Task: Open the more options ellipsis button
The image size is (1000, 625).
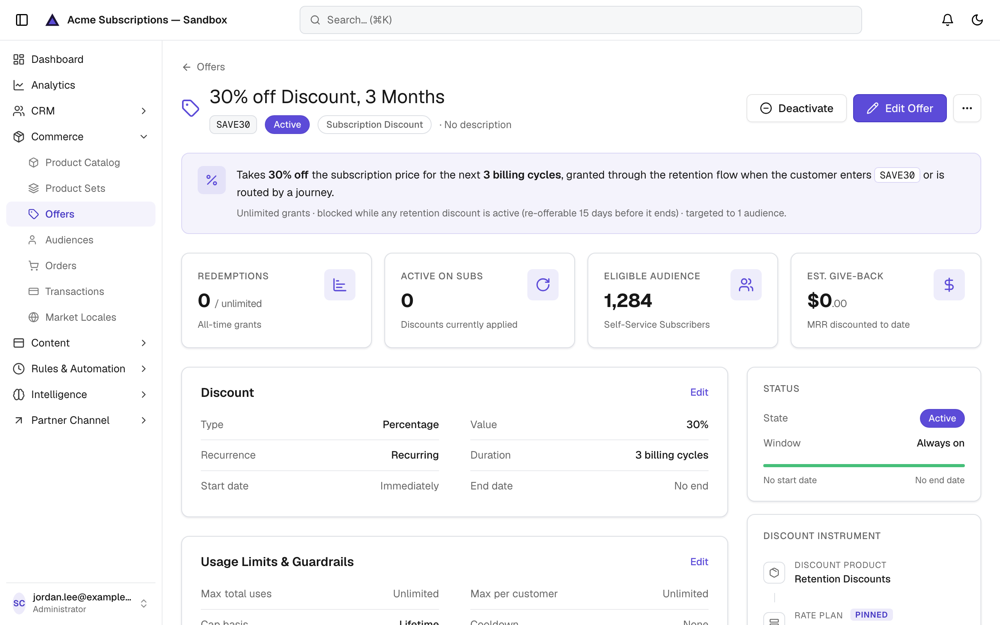Action: (x=967, y=108)
